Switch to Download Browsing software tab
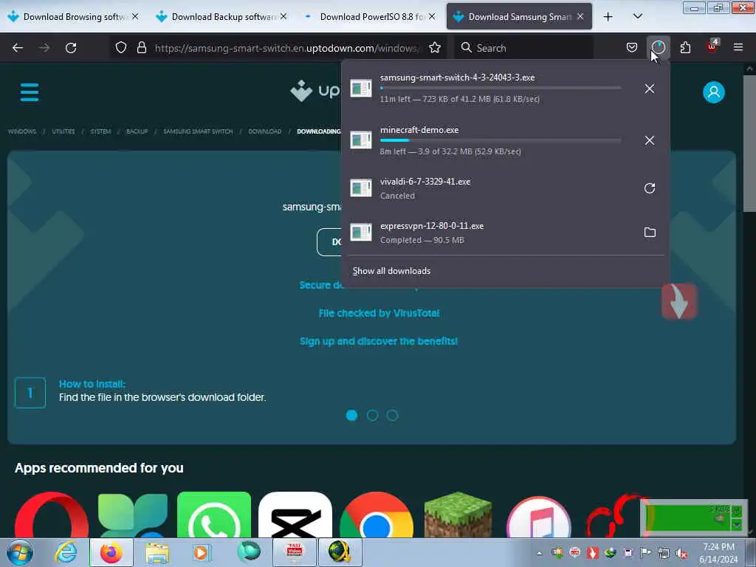This screenshot has height=567, width=756. (75, 16)
